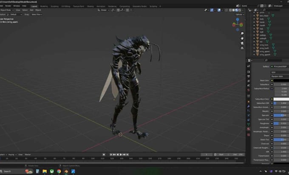
Task: Open the Render menu in top bar
Action: tap(8, 6)
